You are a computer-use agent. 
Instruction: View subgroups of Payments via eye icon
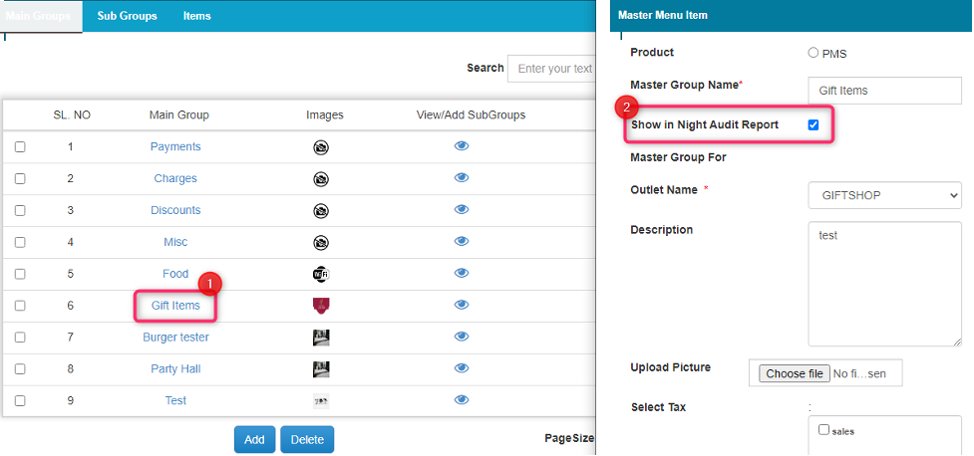coord(462,146)
